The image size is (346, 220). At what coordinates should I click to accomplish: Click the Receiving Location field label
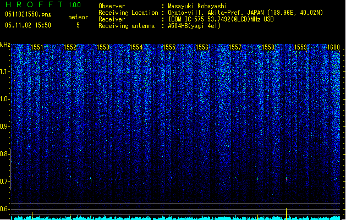click(x=128, y=13)
